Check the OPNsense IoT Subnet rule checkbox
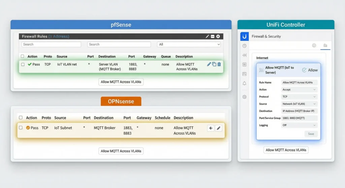The image size is (345, 188). (x=21, y=127)
